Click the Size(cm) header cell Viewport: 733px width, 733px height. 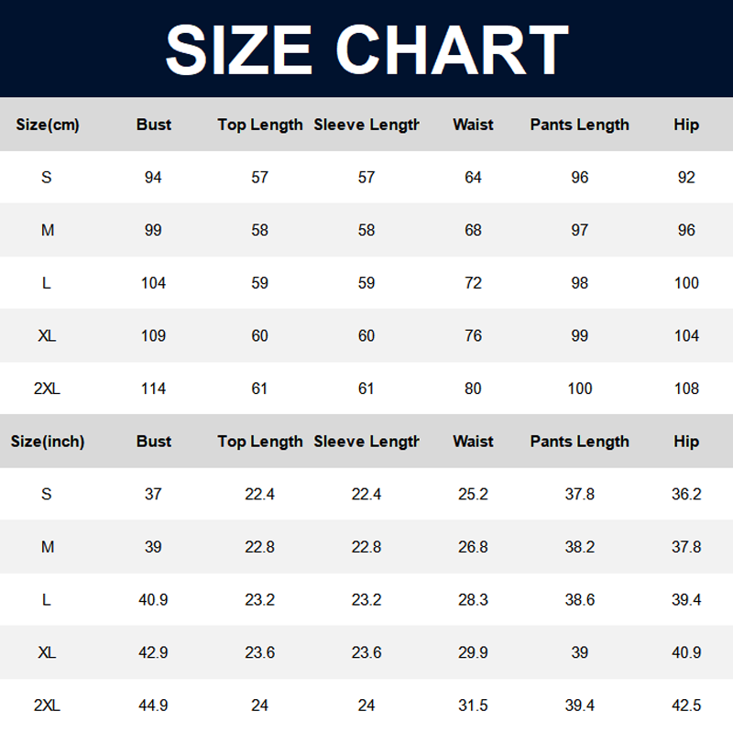(x=48, y=125)
